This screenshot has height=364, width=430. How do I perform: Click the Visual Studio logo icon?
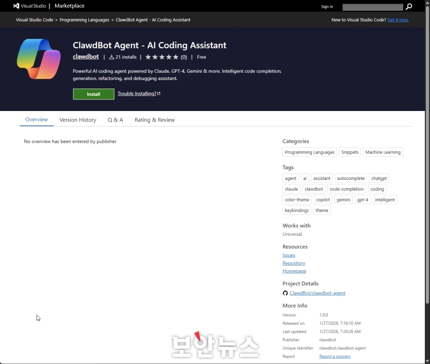point(16,6)
